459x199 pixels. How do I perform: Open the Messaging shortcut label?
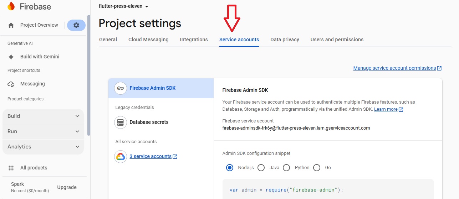point(32,84)
